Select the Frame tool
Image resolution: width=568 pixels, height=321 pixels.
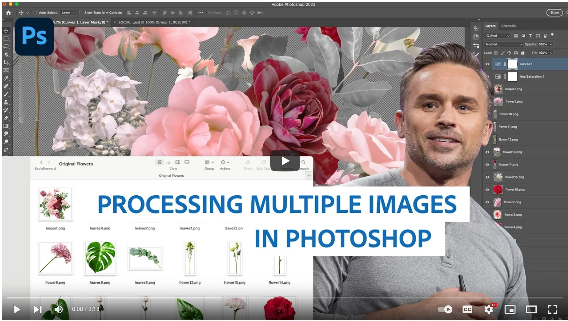(x=6, y=70)
